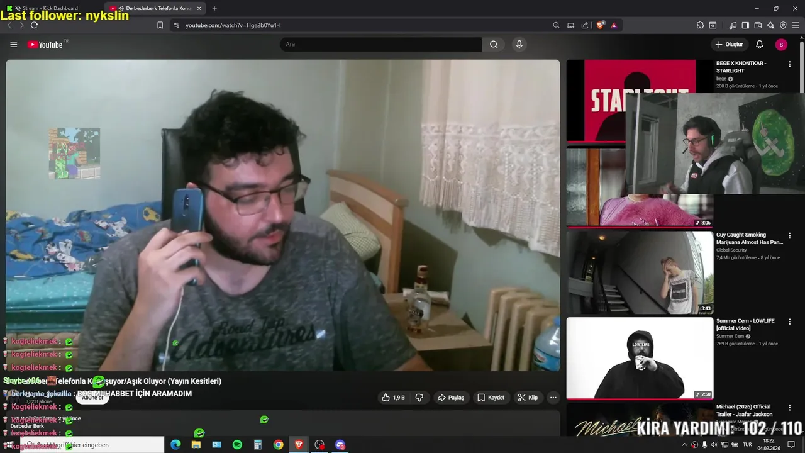Open the Brave Wallet icon
Image resolution: width=805 pixels, height=453 pixels.
[758, 25]
